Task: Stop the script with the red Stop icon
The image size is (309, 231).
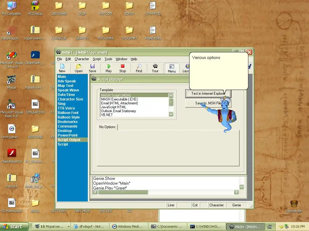Action: point(123,68)
